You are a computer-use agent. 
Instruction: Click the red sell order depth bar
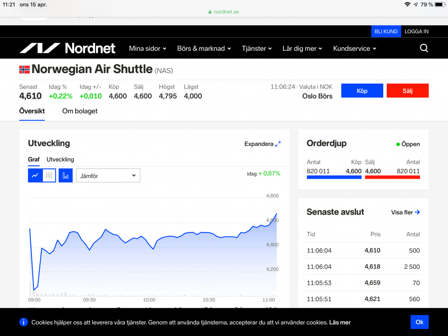coord(392,177)
